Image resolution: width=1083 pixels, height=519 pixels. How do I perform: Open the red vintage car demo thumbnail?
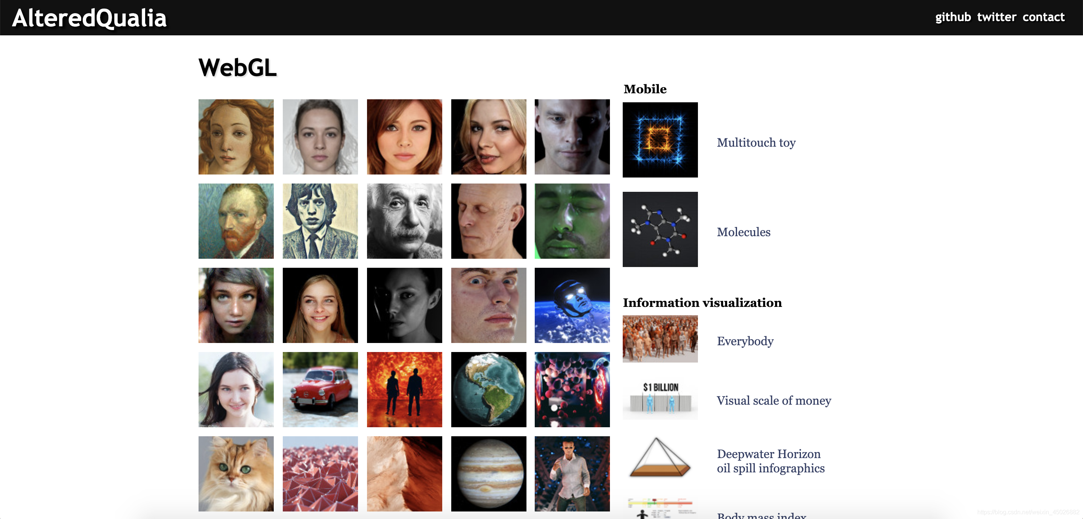point(320,390)
